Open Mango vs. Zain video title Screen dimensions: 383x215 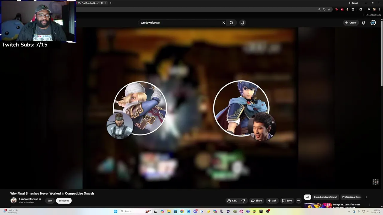pos(346,206)
